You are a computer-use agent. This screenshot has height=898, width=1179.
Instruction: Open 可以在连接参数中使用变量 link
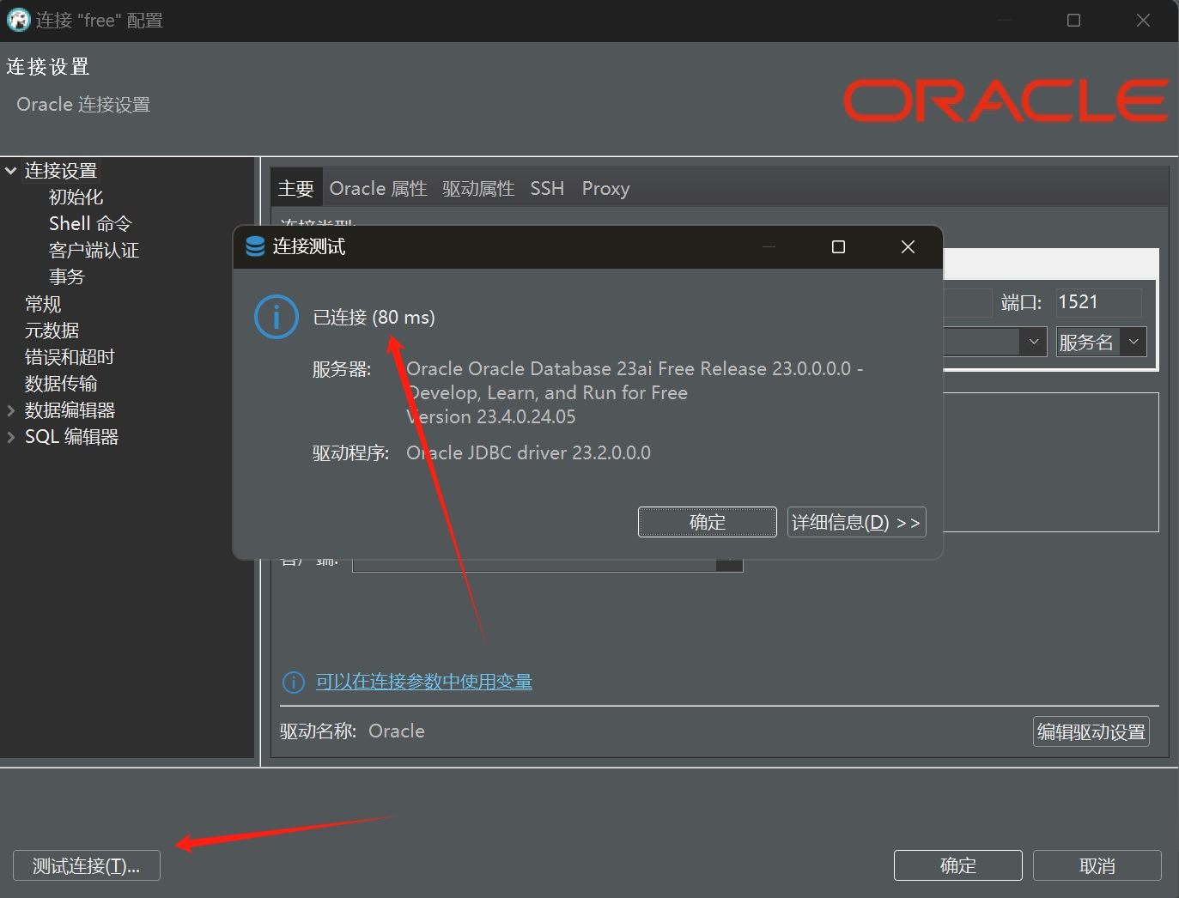(424, 681)
